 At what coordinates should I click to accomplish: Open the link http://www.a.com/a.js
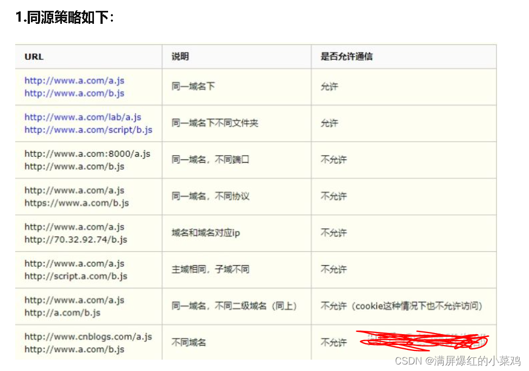(73, 80)
